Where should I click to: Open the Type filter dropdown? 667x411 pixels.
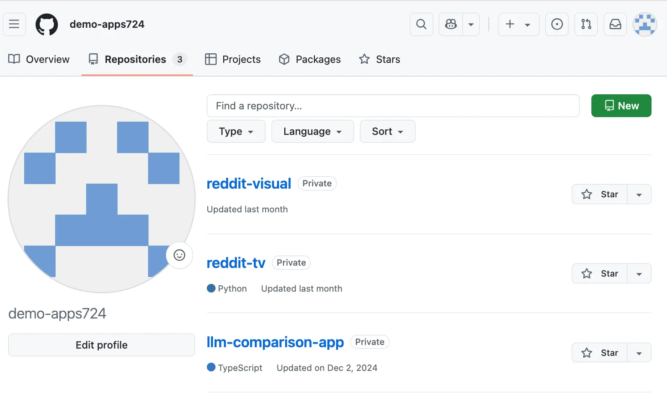(236, 131)
